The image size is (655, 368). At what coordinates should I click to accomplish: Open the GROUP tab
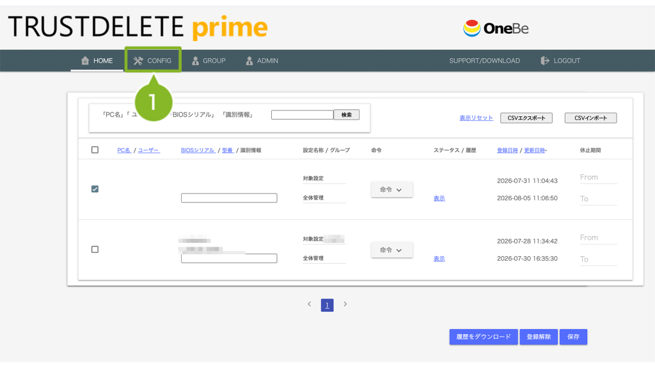click(209, 61)
